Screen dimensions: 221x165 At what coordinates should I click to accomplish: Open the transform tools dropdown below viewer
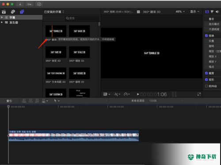pos(107,94)
